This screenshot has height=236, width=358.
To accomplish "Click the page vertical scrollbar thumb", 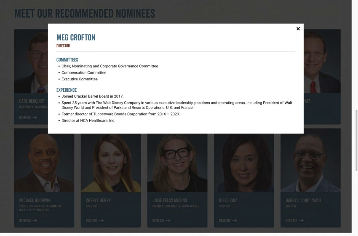I will click(x=356, y=140).
